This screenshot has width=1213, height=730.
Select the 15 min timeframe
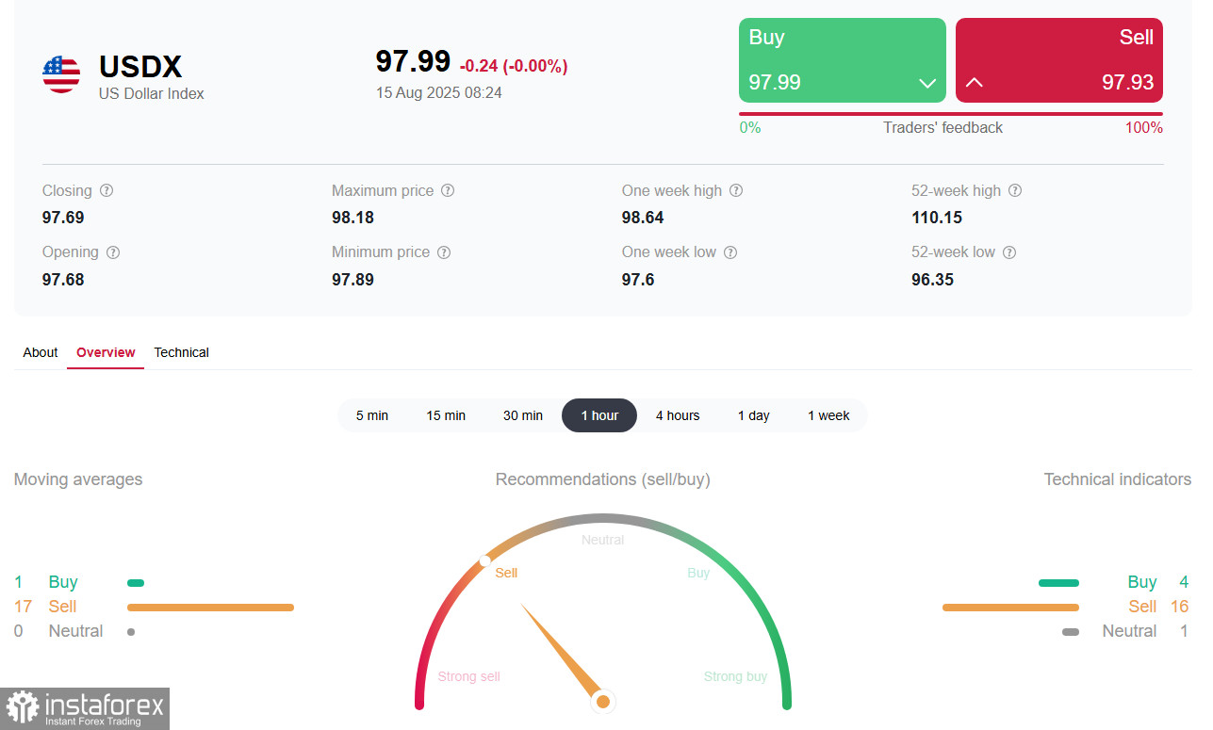(x=446, y=415)
